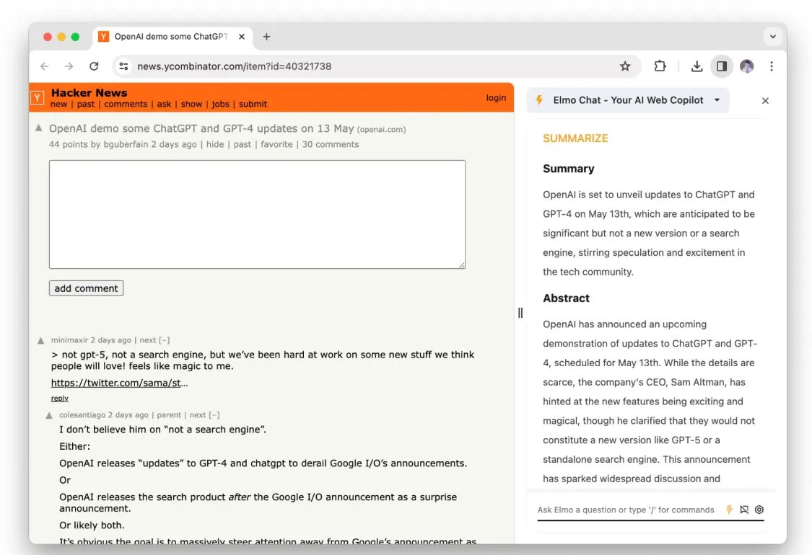
Task: Click the 'Abstract' heading in the Elmo panel
Action: coord(566,298)
